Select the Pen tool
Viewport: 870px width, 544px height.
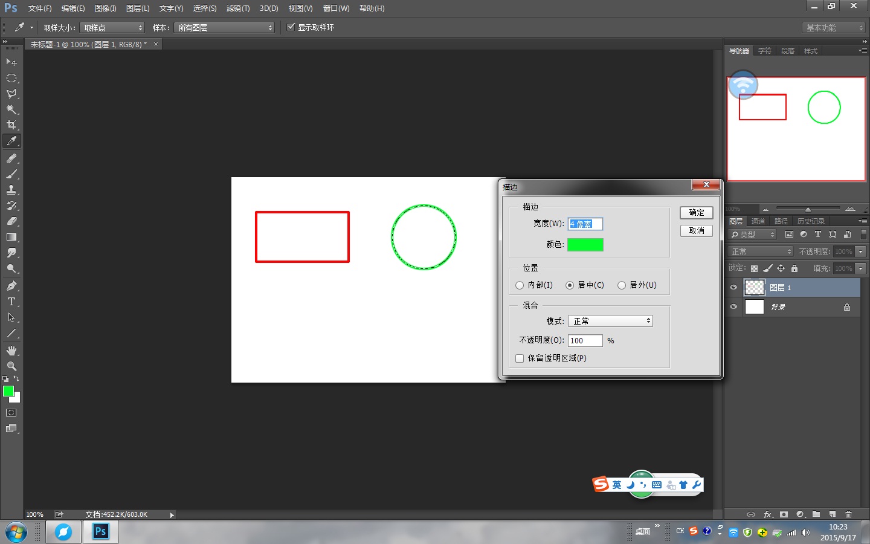pos(11,286)
